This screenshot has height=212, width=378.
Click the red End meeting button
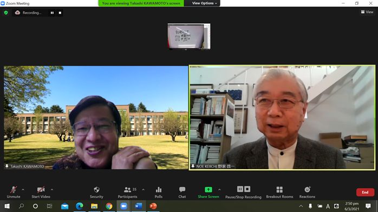365,193
